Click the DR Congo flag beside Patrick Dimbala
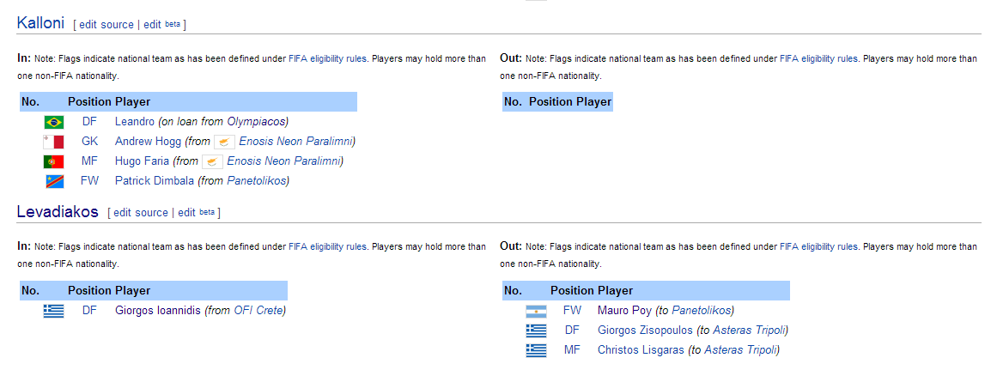This screenshot has height=370, width=991. (54, 182)
